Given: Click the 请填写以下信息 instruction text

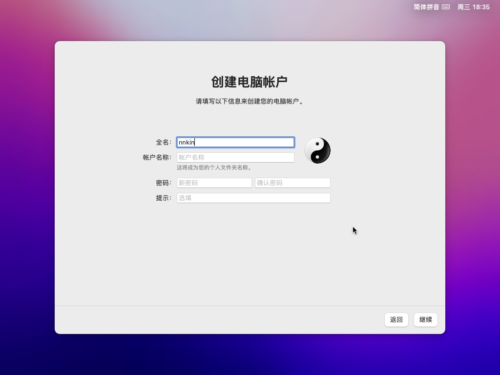Looking at the screenshot, I should [x=250, y=102].
